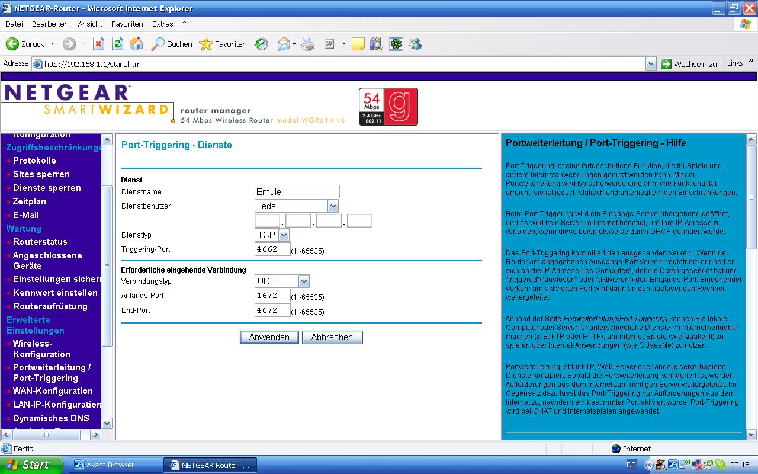Open the mail envelope toolbar icon
The height and width of the screenshot is (474, 758).
284,44
